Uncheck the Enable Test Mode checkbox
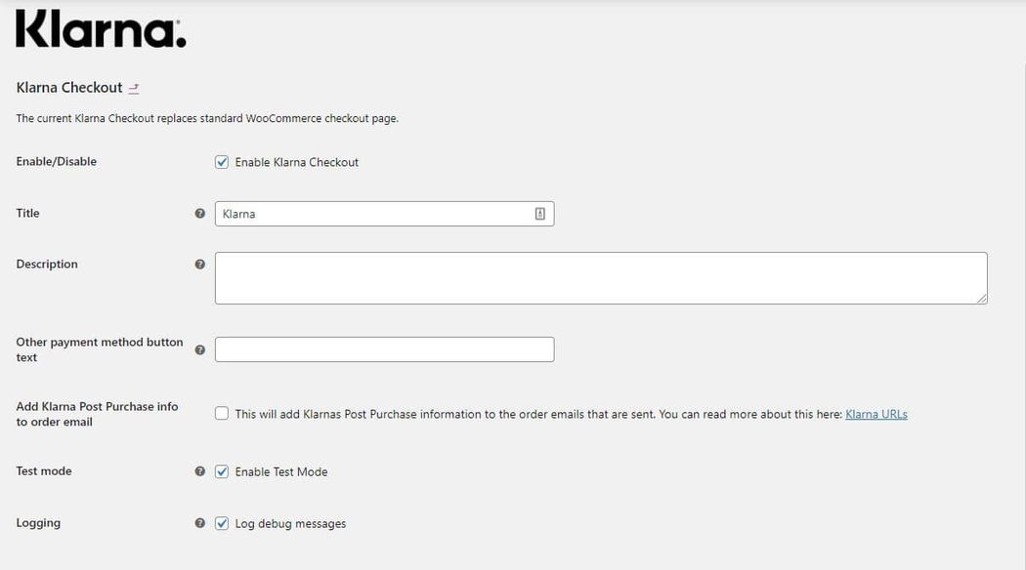1026x570 pixels. (x=222, y=471)
